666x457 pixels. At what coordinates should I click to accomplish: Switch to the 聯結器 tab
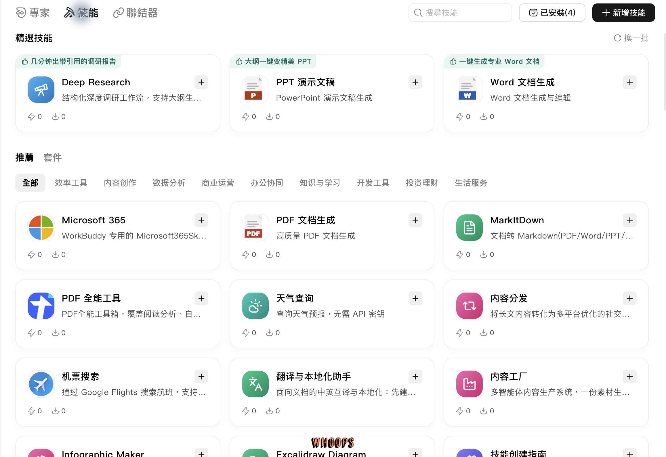(135, 13)
